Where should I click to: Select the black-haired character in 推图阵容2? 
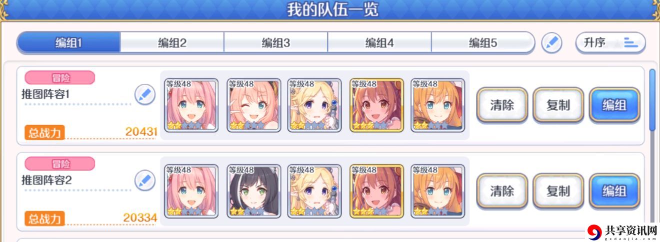coord(252,191)
